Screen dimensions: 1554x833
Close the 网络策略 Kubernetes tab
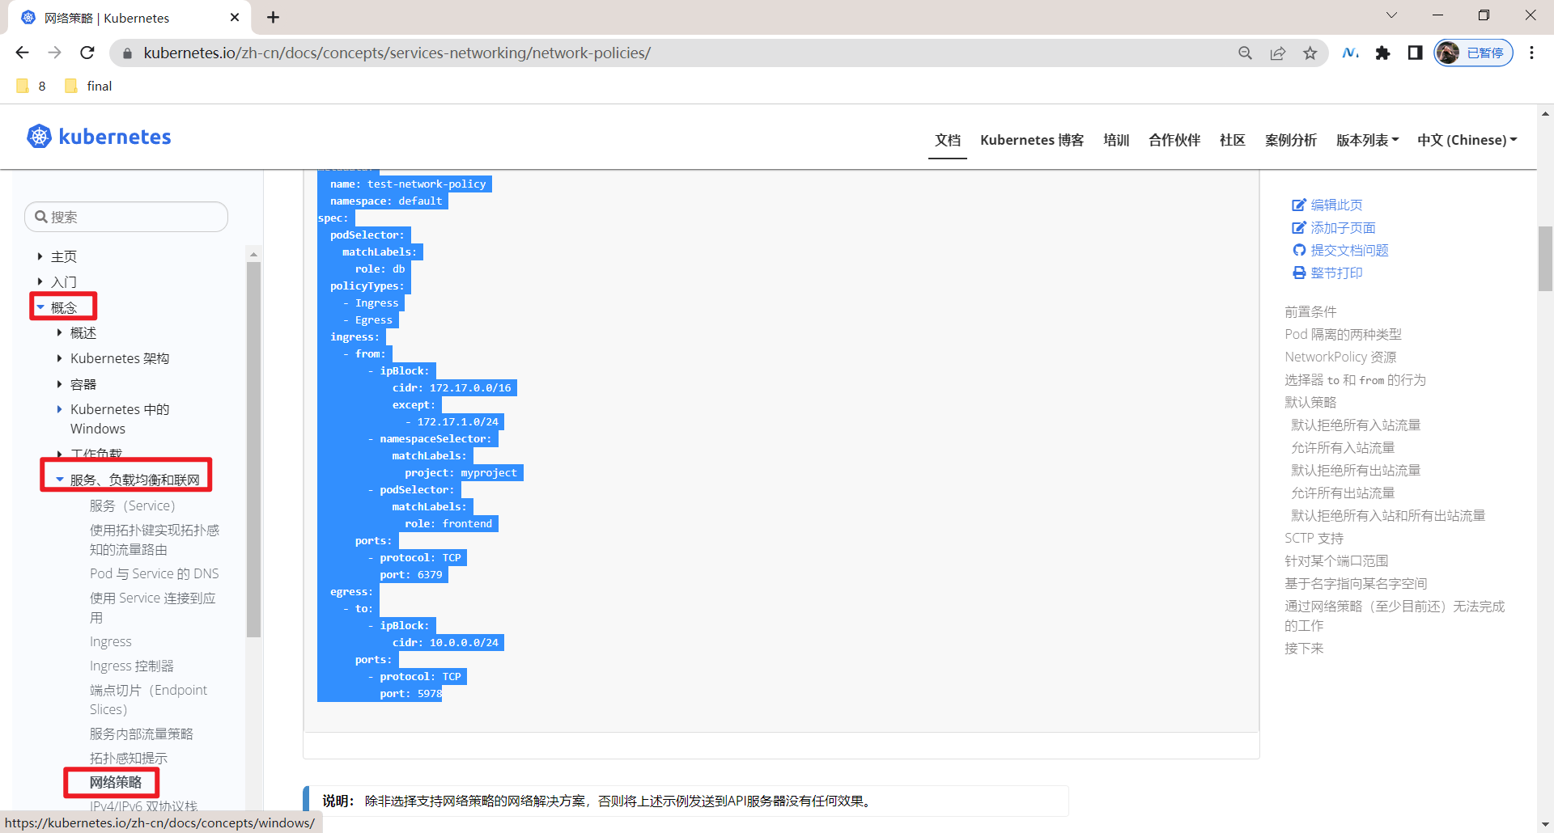[235, 17]
